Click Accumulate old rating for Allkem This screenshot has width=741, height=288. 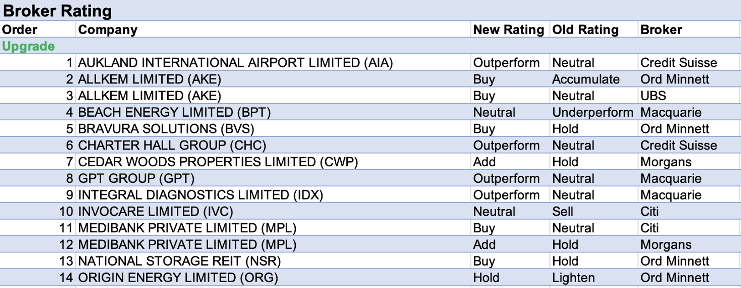coord(586,79)
